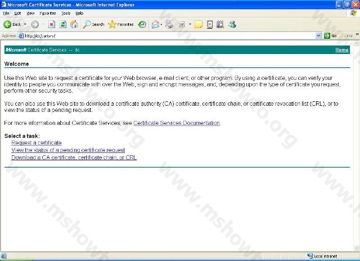Click the Links toolbar label
Viewport: 360px width, 261px height.
pyautogui.click(x=348, y=35)
